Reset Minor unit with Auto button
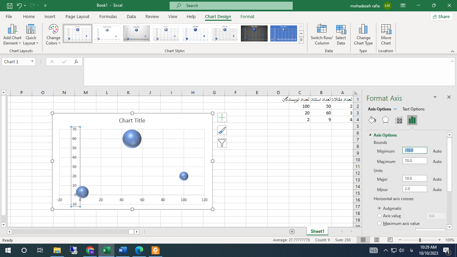The image size is (457, 257). tap(437, 189)
